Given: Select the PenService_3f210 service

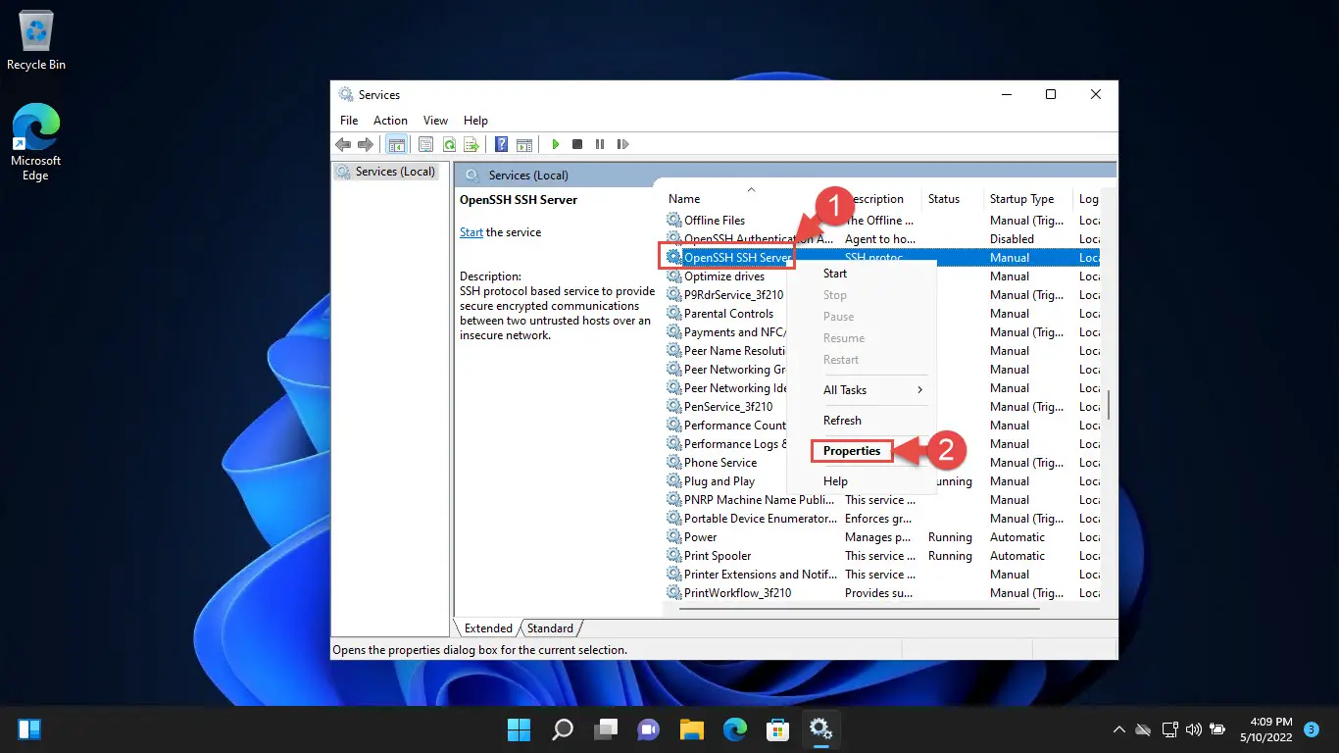Looking at the screenshot, I should click(728, 407).
